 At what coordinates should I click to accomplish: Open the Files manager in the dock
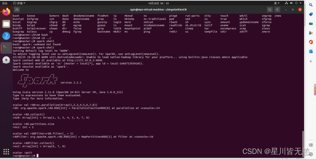click(x=6, y=24)
